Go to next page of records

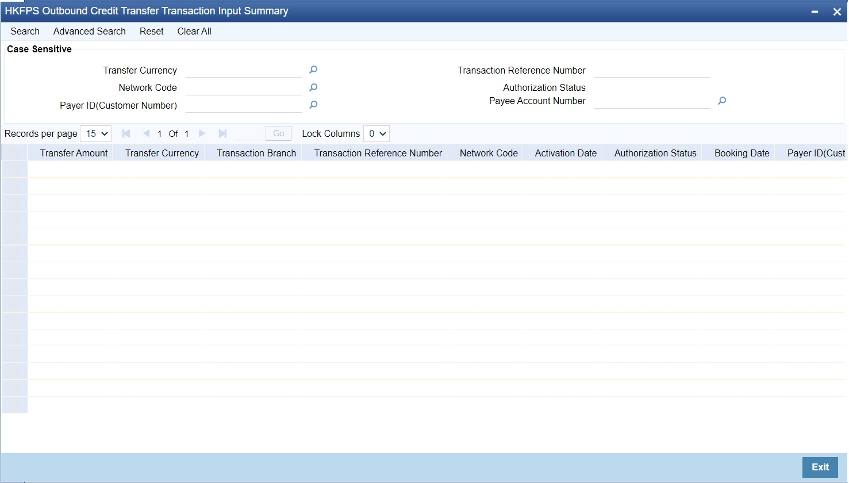pyautogui.click(x=202, y=133)
